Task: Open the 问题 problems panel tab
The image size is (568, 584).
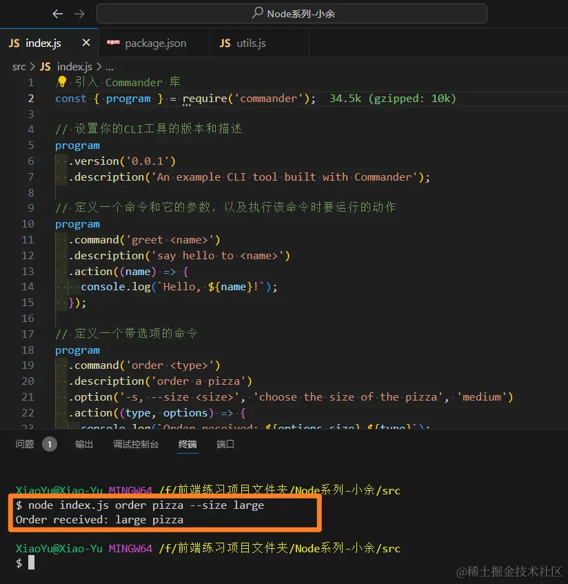Action: point(25,444)
